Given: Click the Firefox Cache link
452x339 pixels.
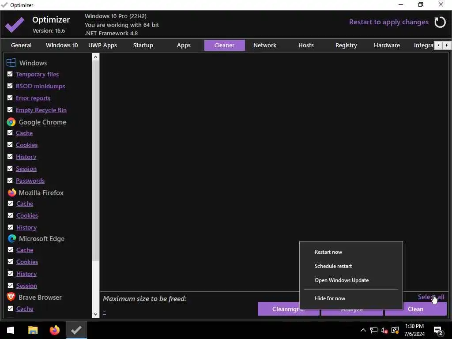Looking at the screenshot, I should 25,203.
